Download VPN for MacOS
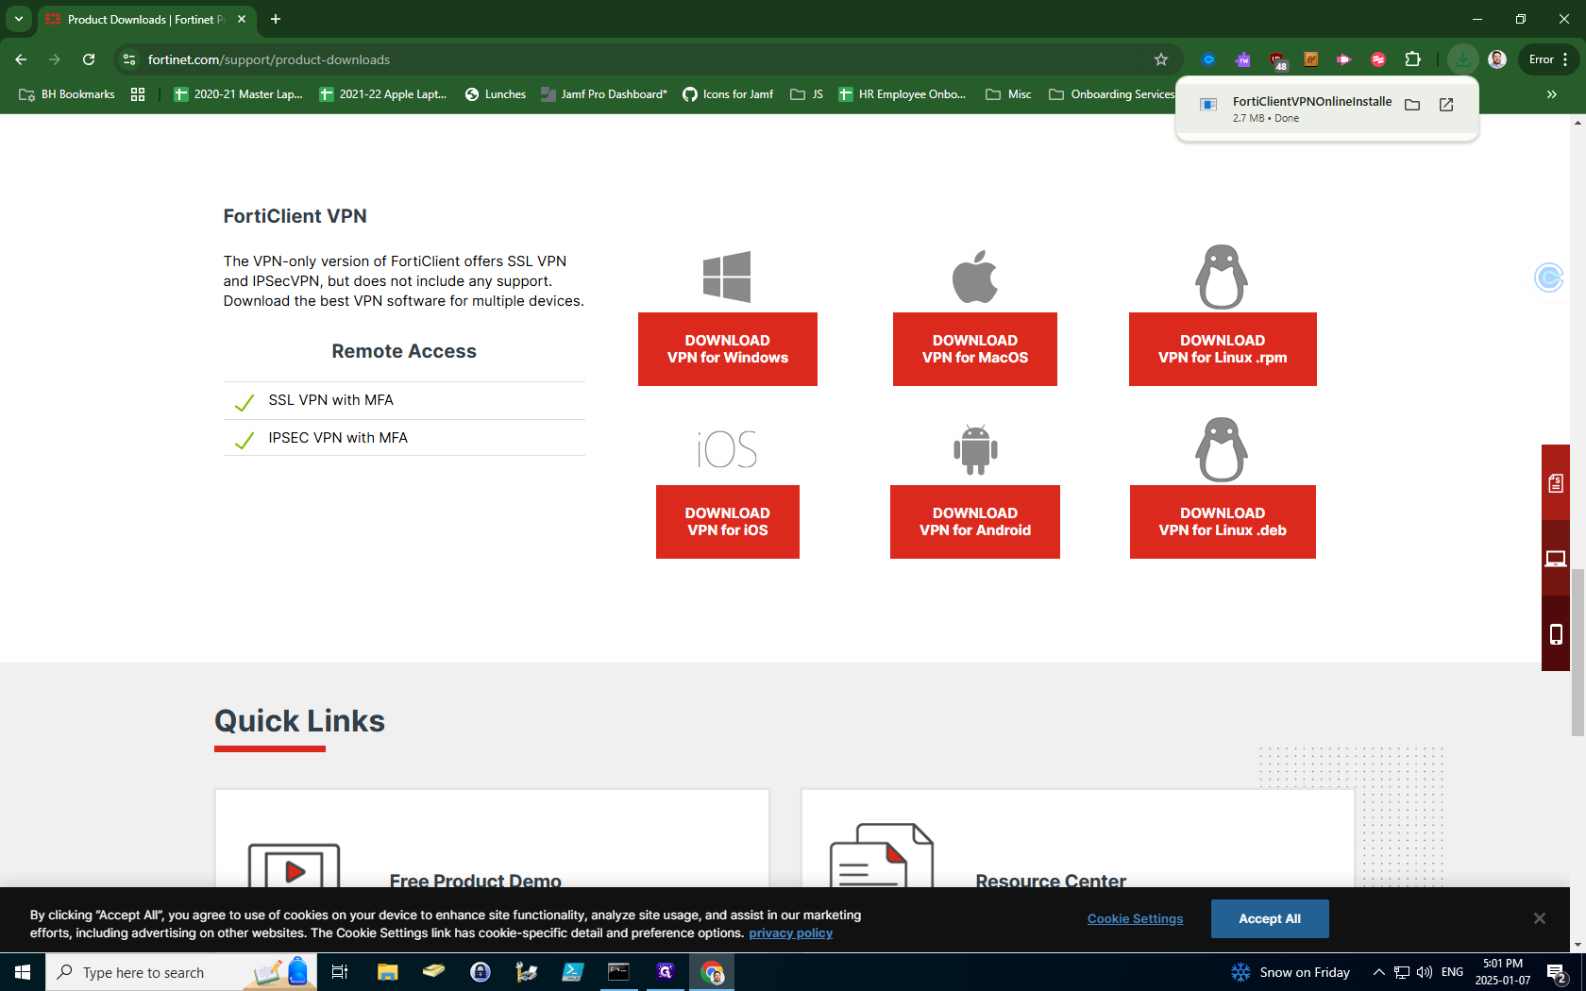 click(975, 349)
